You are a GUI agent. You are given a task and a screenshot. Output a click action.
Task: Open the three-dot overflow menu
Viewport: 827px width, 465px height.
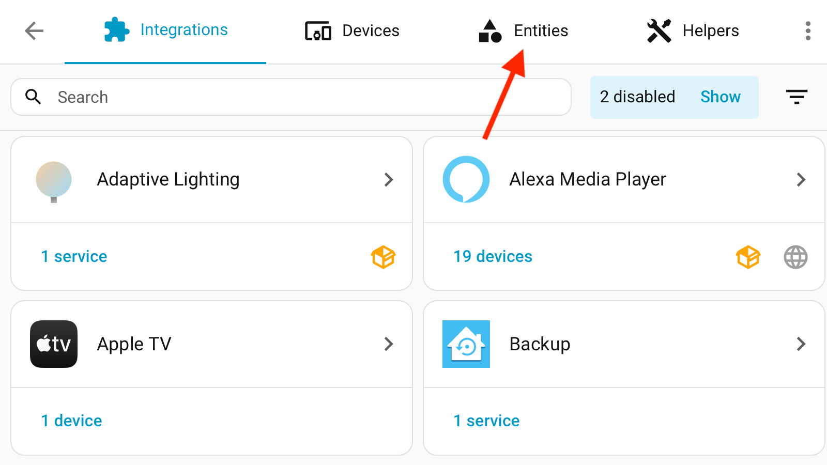(808, 31)
